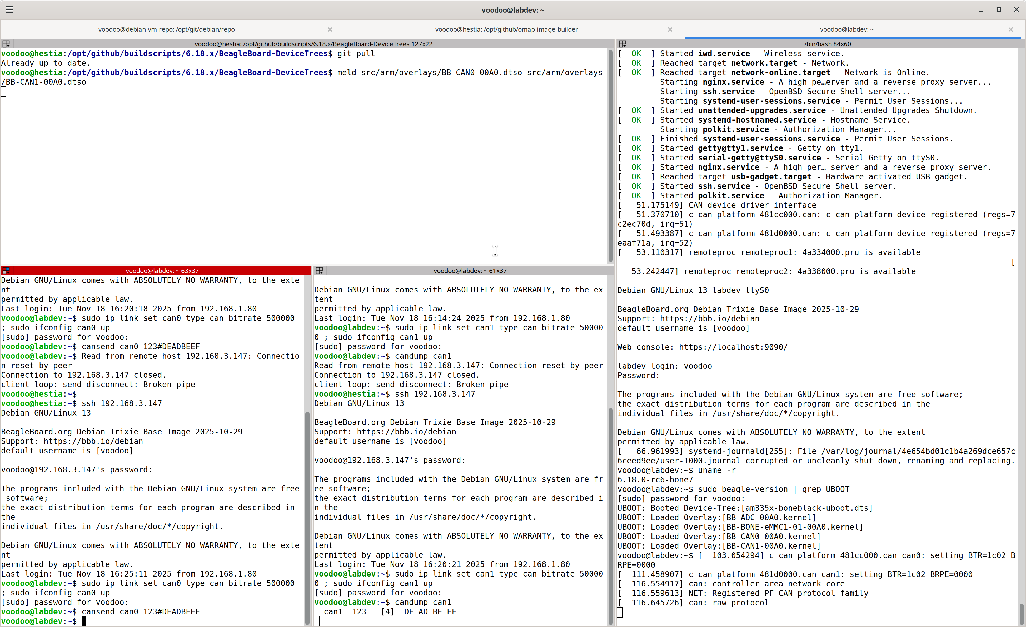1026x627 pixels.
Task: Close the hestia omap-image-builder tab
Action: point(670,29)
